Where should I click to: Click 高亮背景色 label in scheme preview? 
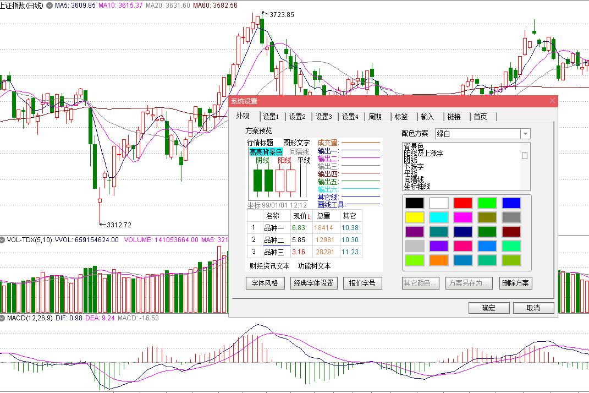266,151
